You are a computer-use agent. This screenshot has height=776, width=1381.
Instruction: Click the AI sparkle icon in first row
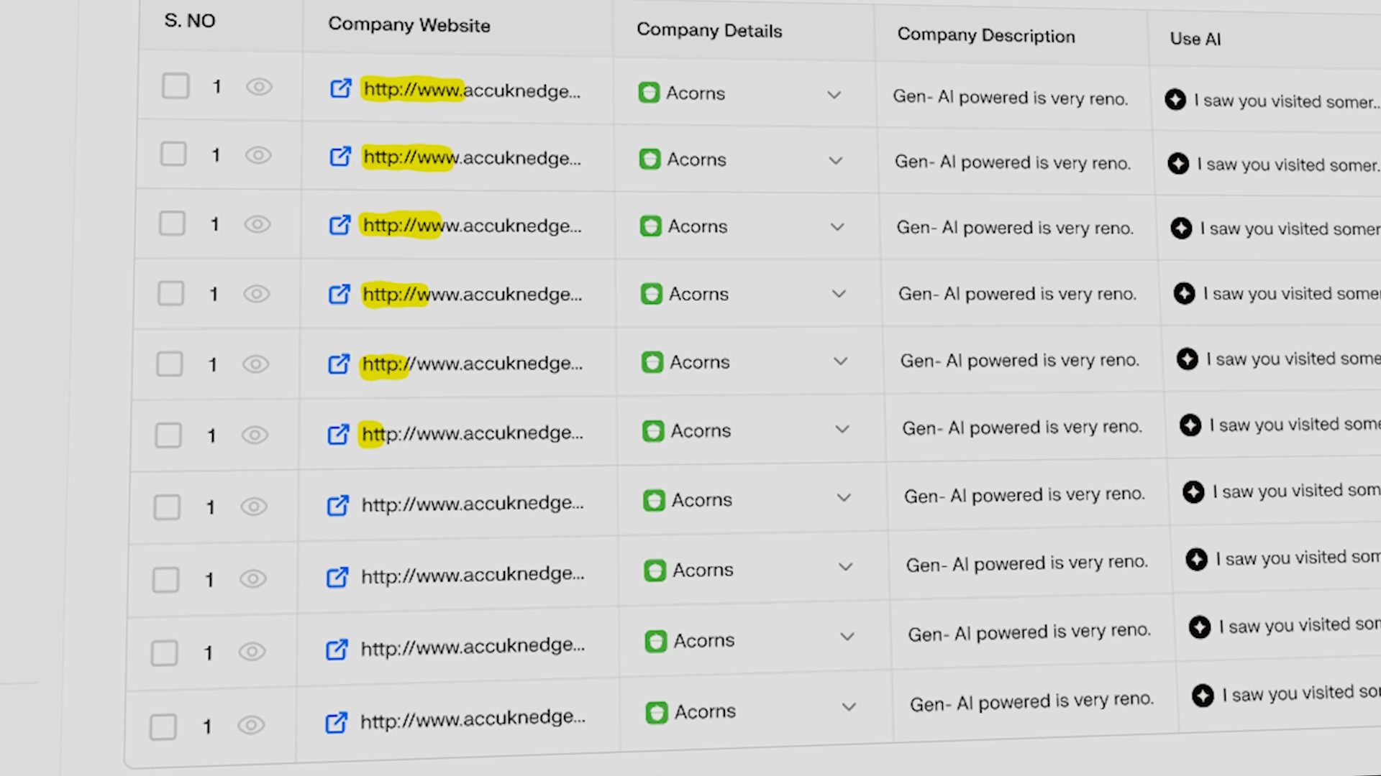[1175, 99]
